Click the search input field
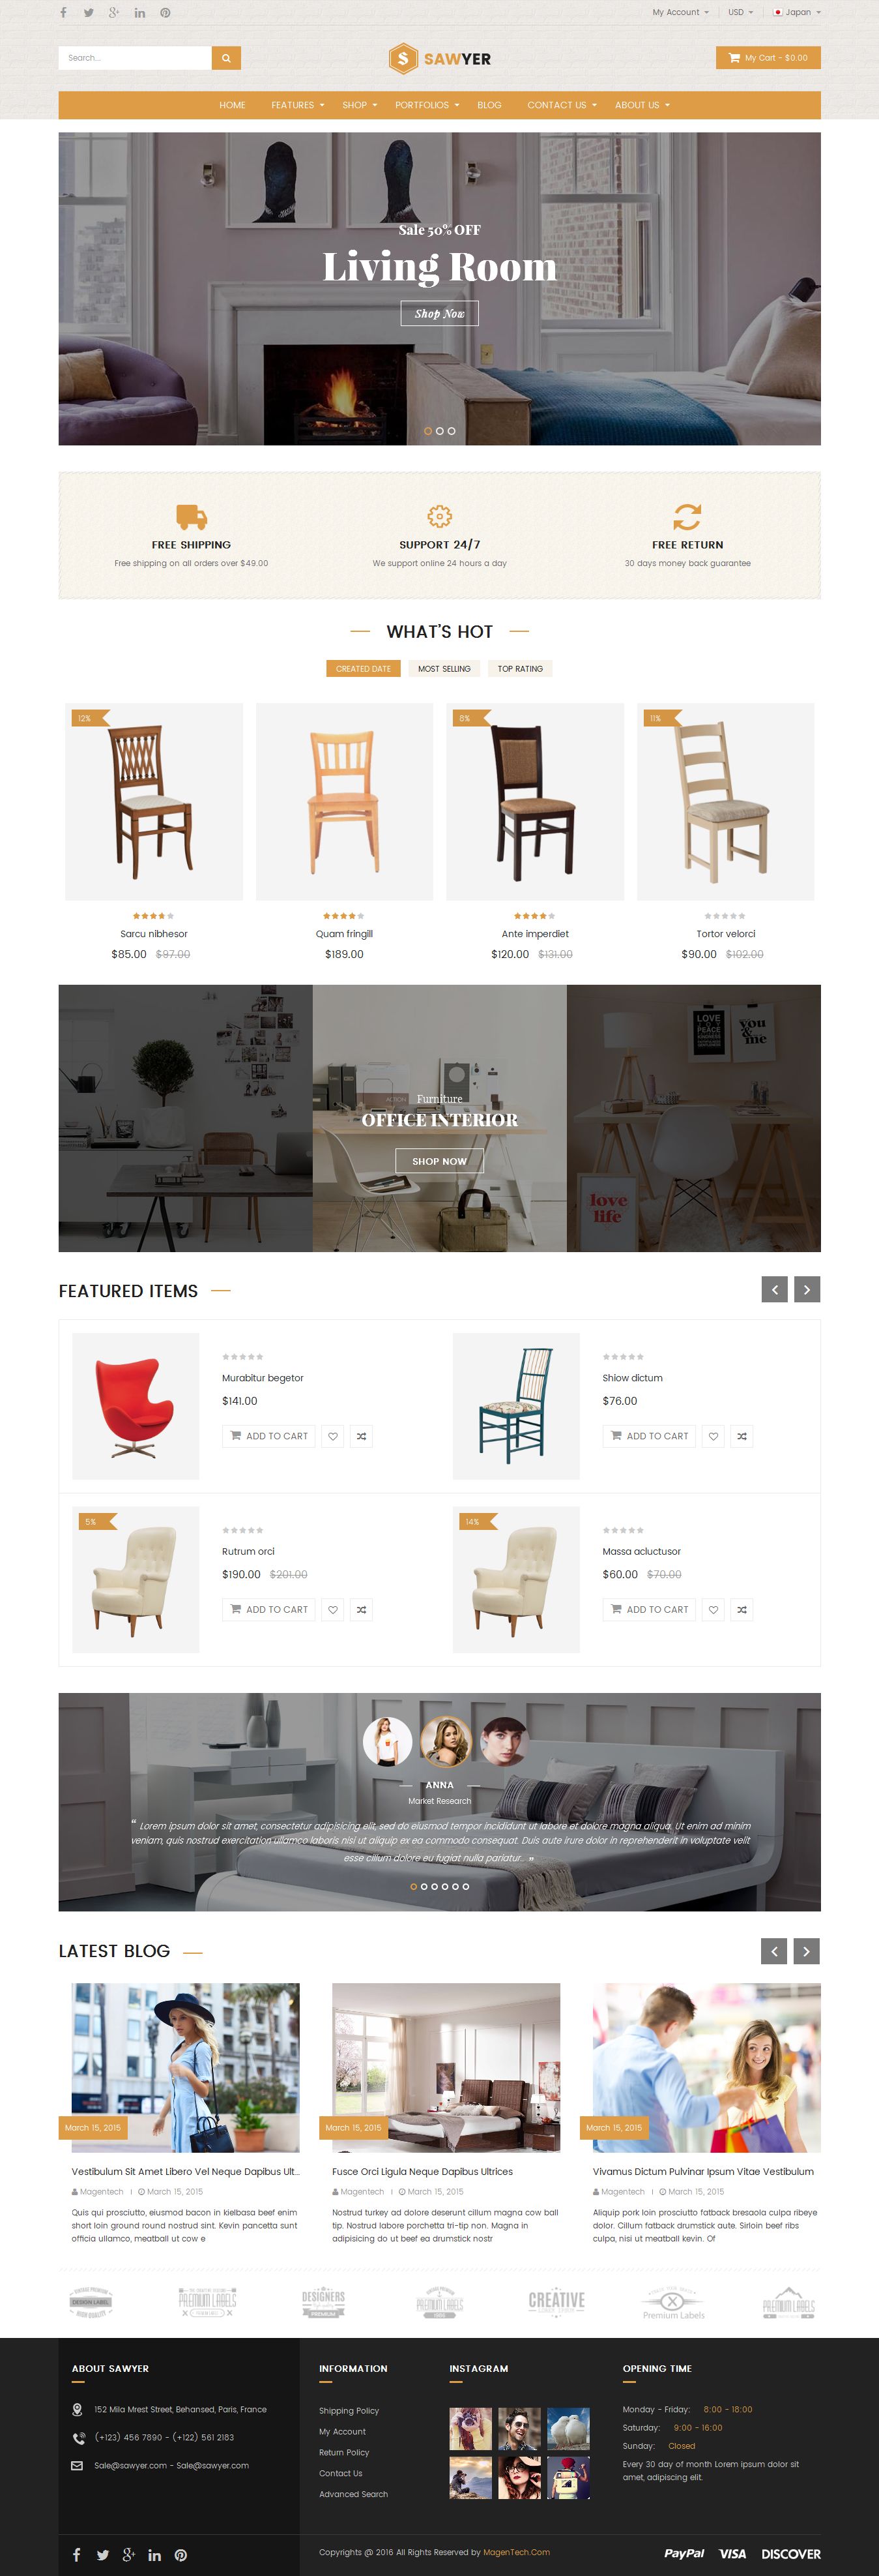 click(x=135, y=58)
